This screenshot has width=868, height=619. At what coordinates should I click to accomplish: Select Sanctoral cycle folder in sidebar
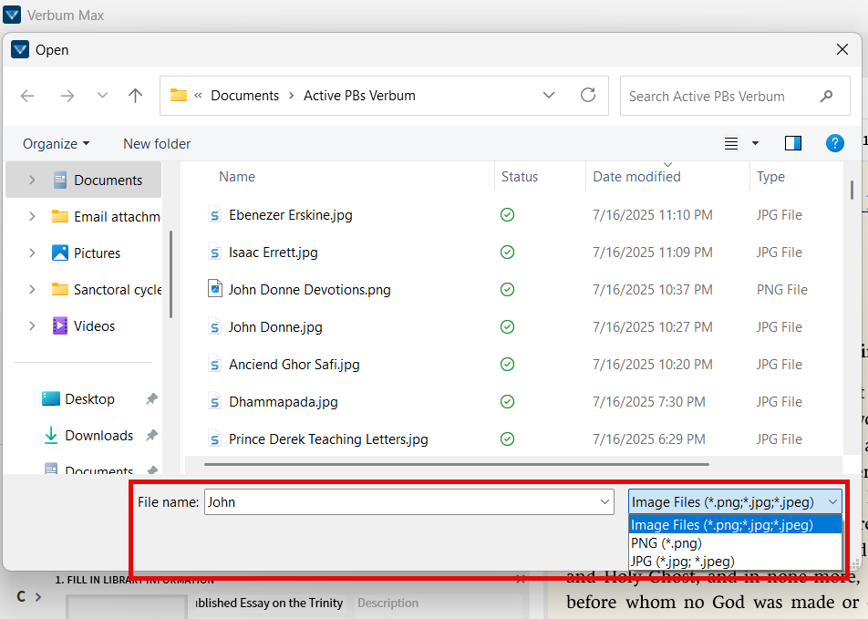click(107, 290)
